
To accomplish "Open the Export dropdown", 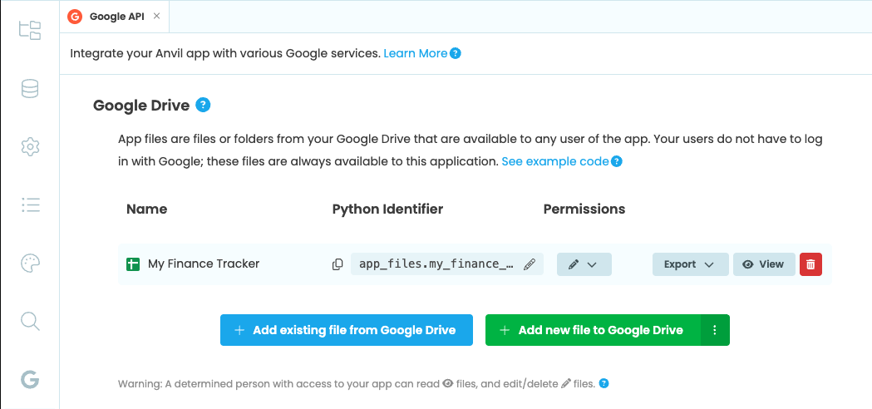I will (690, 264).
